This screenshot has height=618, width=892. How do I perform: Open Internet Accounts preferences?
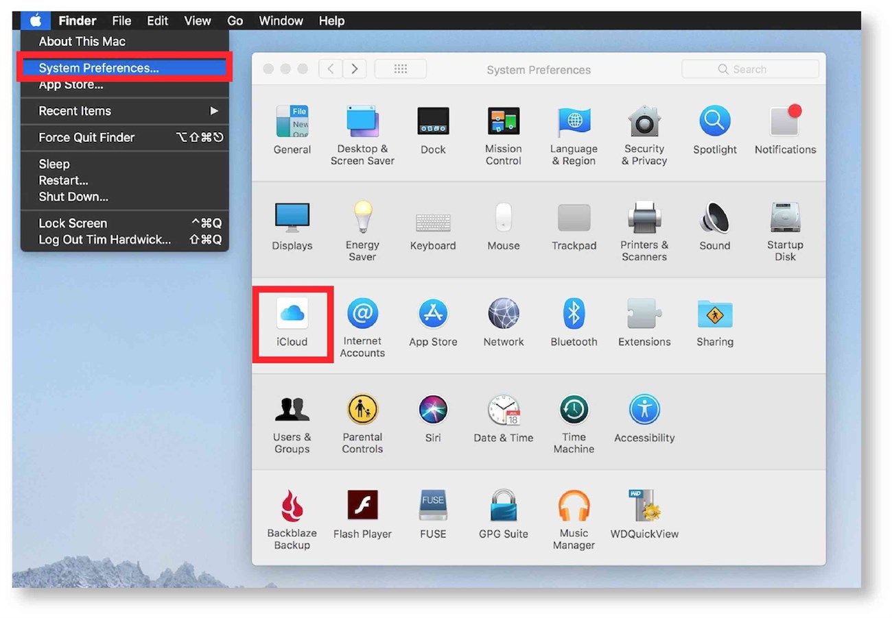pos(362,327)
